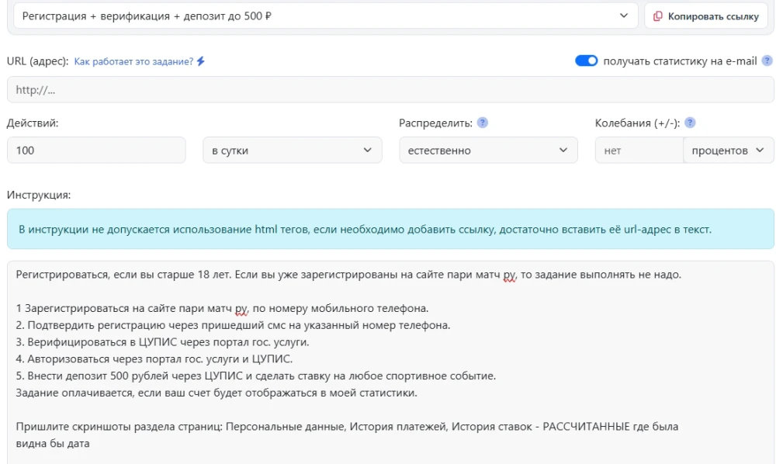Screen dimensions: 776x464
Task: Select the Действий field showing 100
Action: pos(96,150)
